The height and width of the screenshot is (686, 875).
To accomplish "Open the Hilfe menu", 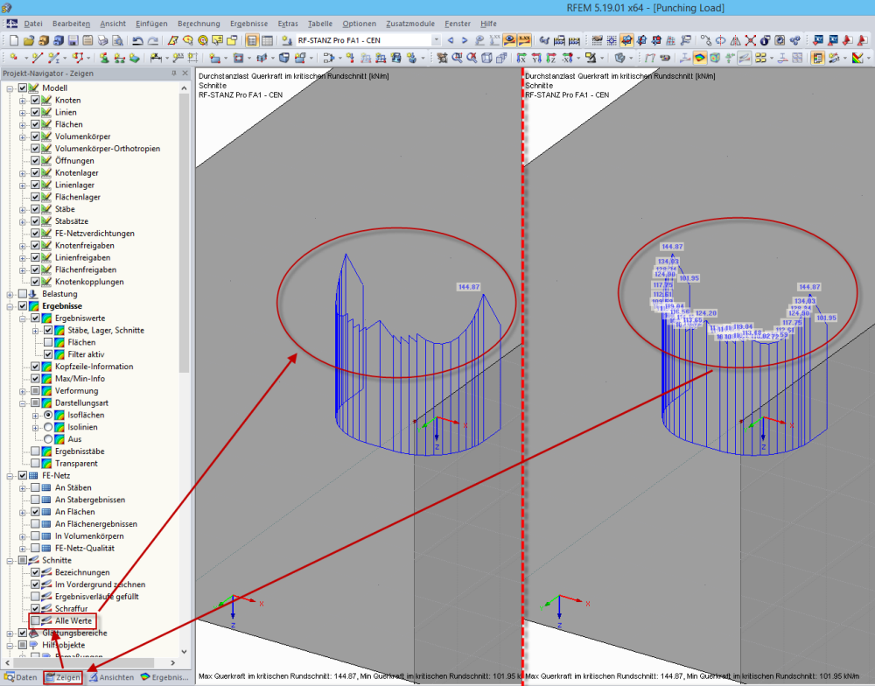I will tap(488, 24).
